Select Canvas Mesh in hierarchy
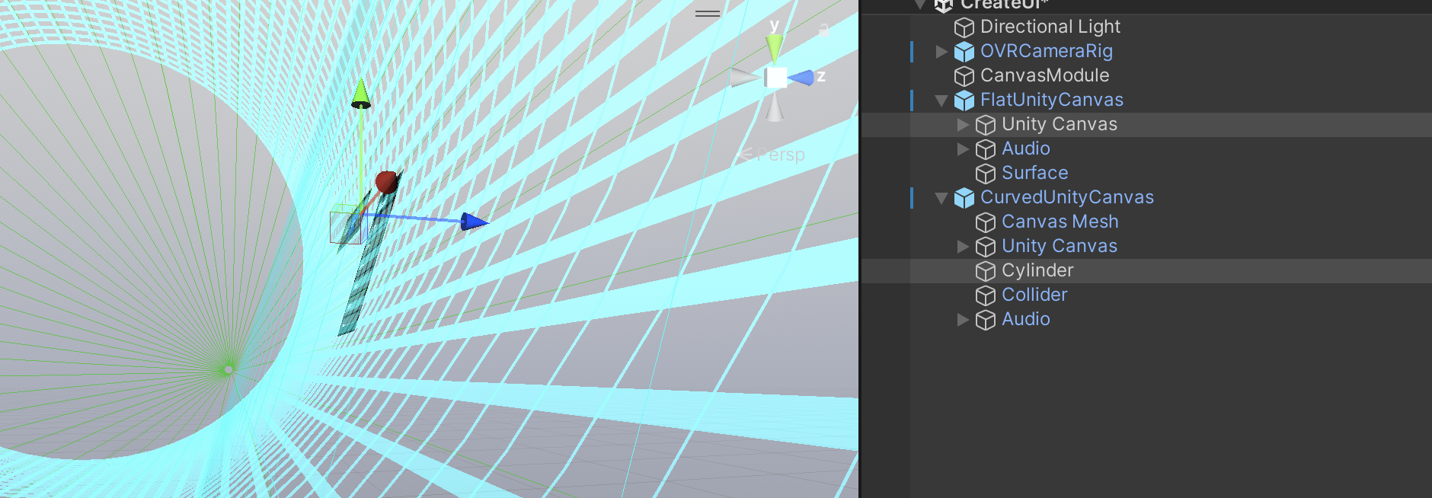The image size is (1432, 498). pyautogui.click(x=1060, y=222)
